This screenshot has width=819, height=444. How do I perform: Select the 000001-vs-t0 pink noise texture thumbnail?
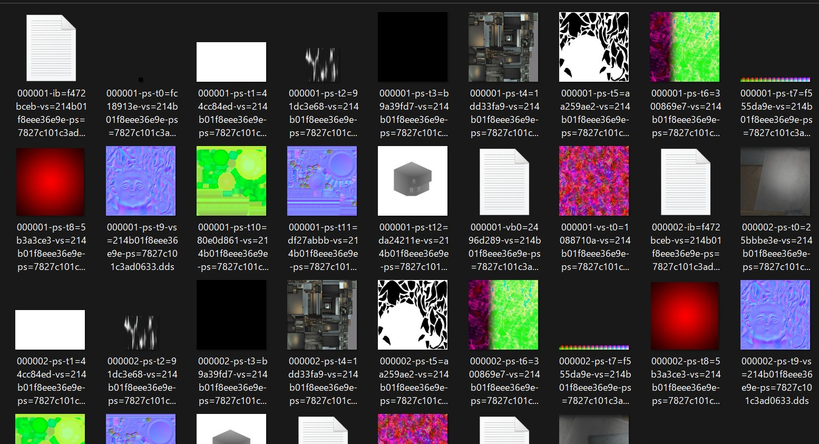click(x=594, y=181)
